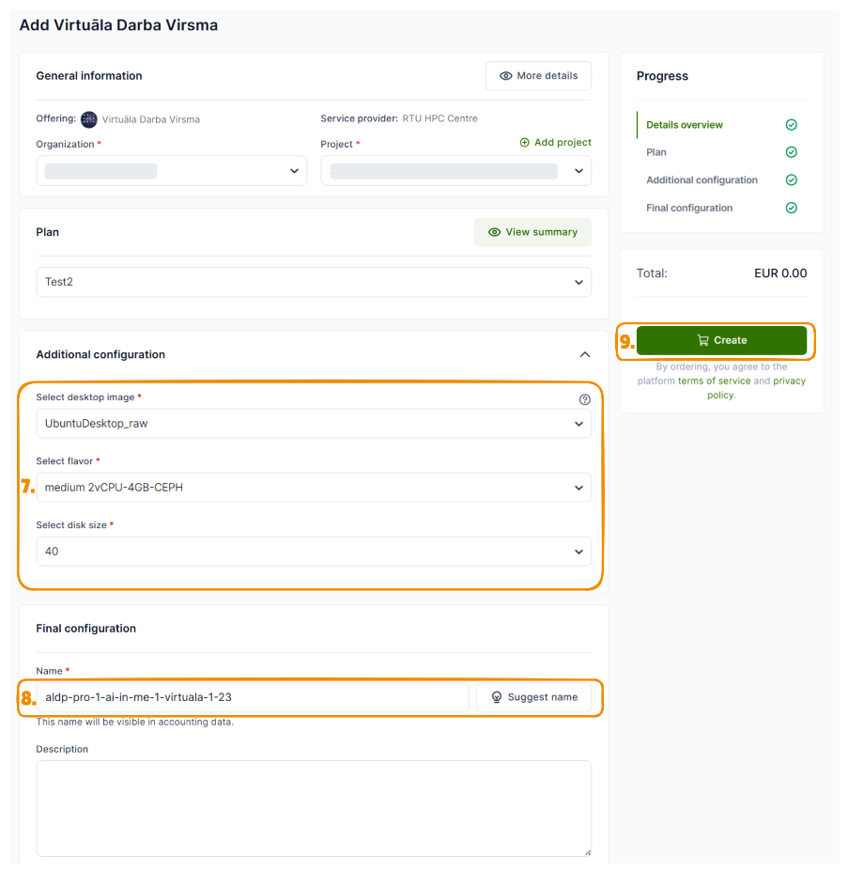Click the View summary button
This screenshot has height=872, width=848.
click(x=532, y=232)
